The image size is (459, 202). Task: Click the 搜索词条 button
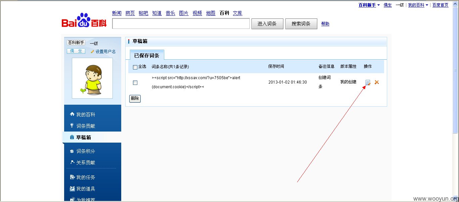(x=301, y=24)
